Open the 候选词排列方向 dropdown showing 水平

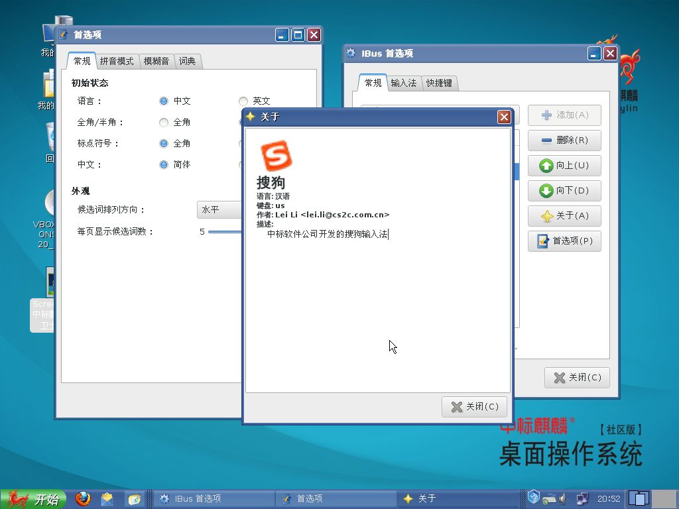(x=220, y=209)
